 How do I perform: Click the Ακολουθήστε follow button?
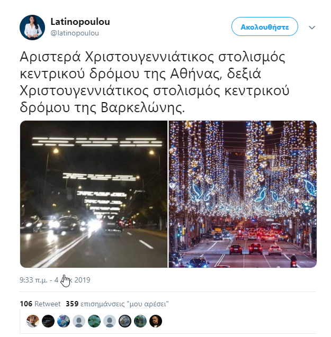click(264, 26)
